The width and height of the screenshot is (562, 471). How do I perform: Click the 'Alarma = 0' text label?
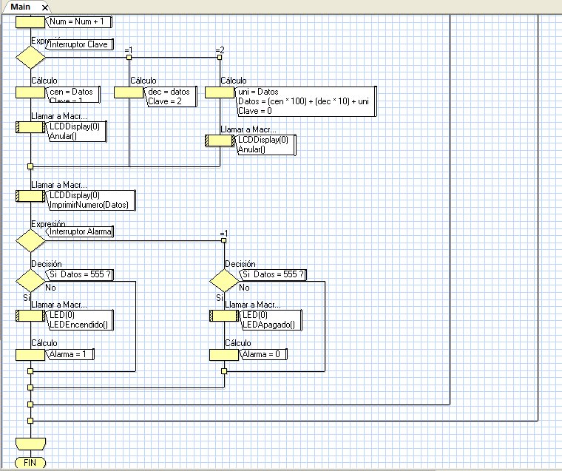[261, 354]
